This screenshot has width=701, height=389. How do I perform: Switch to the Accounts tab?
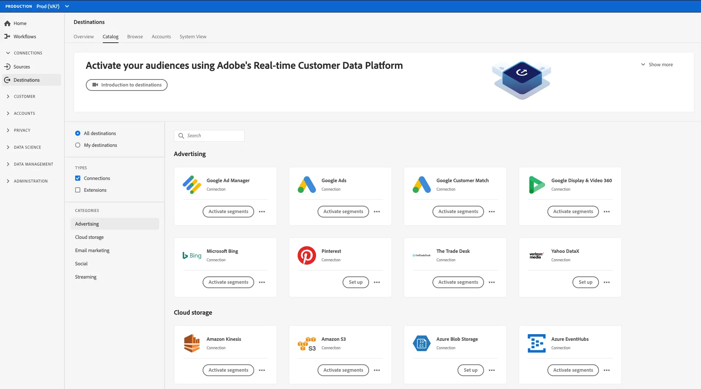click(x=161, y=36)
